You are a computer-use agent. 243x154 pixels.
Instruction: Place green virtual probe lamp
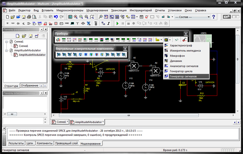click(x=91, y=55)
